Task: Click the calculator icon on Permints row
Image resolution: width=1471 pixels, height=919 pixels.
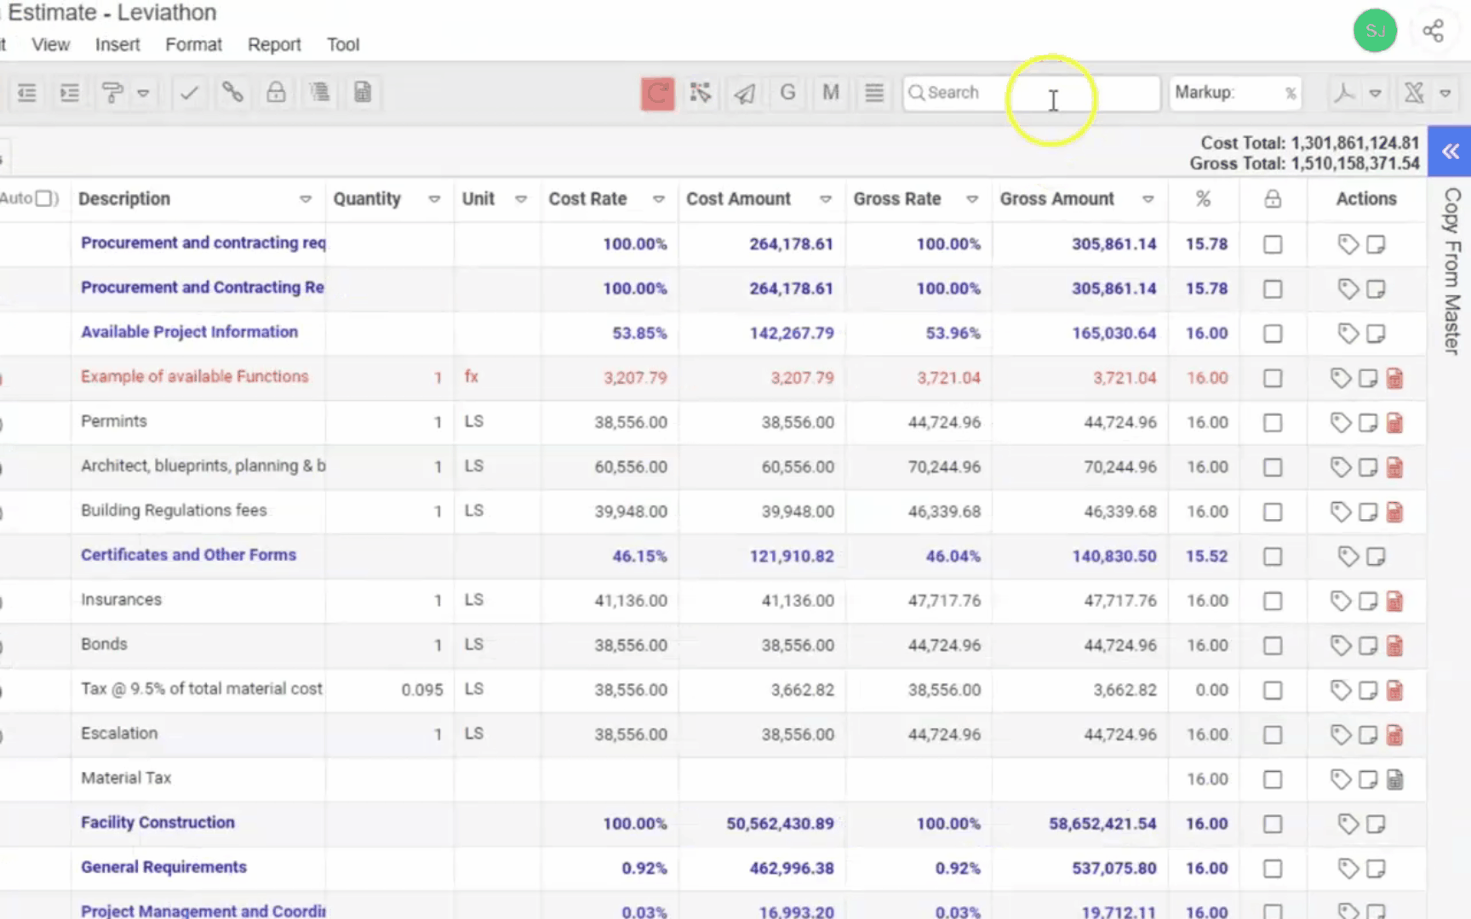Action: tap(1394, 423)
